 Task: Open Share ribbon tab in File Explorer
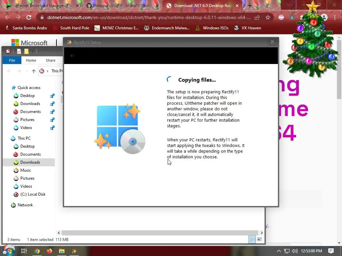coord(50,60)
